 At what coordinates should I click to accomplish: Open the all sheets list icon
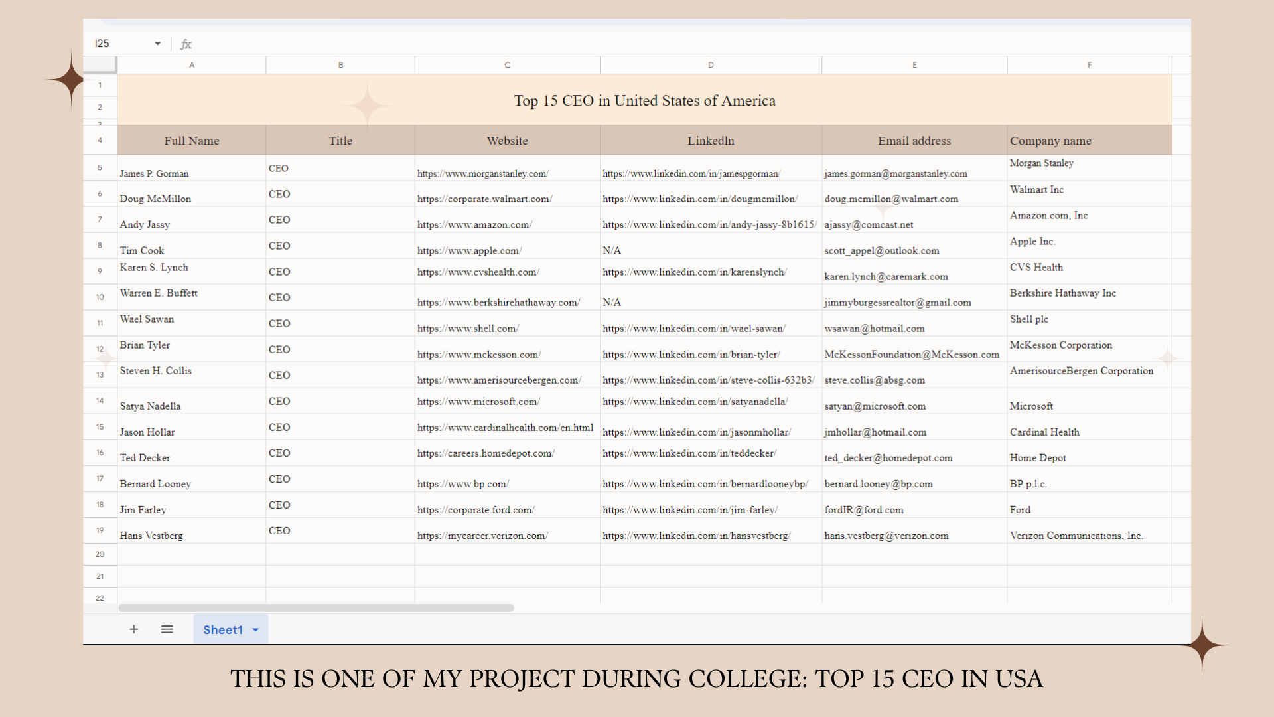(x=167, y=629)
